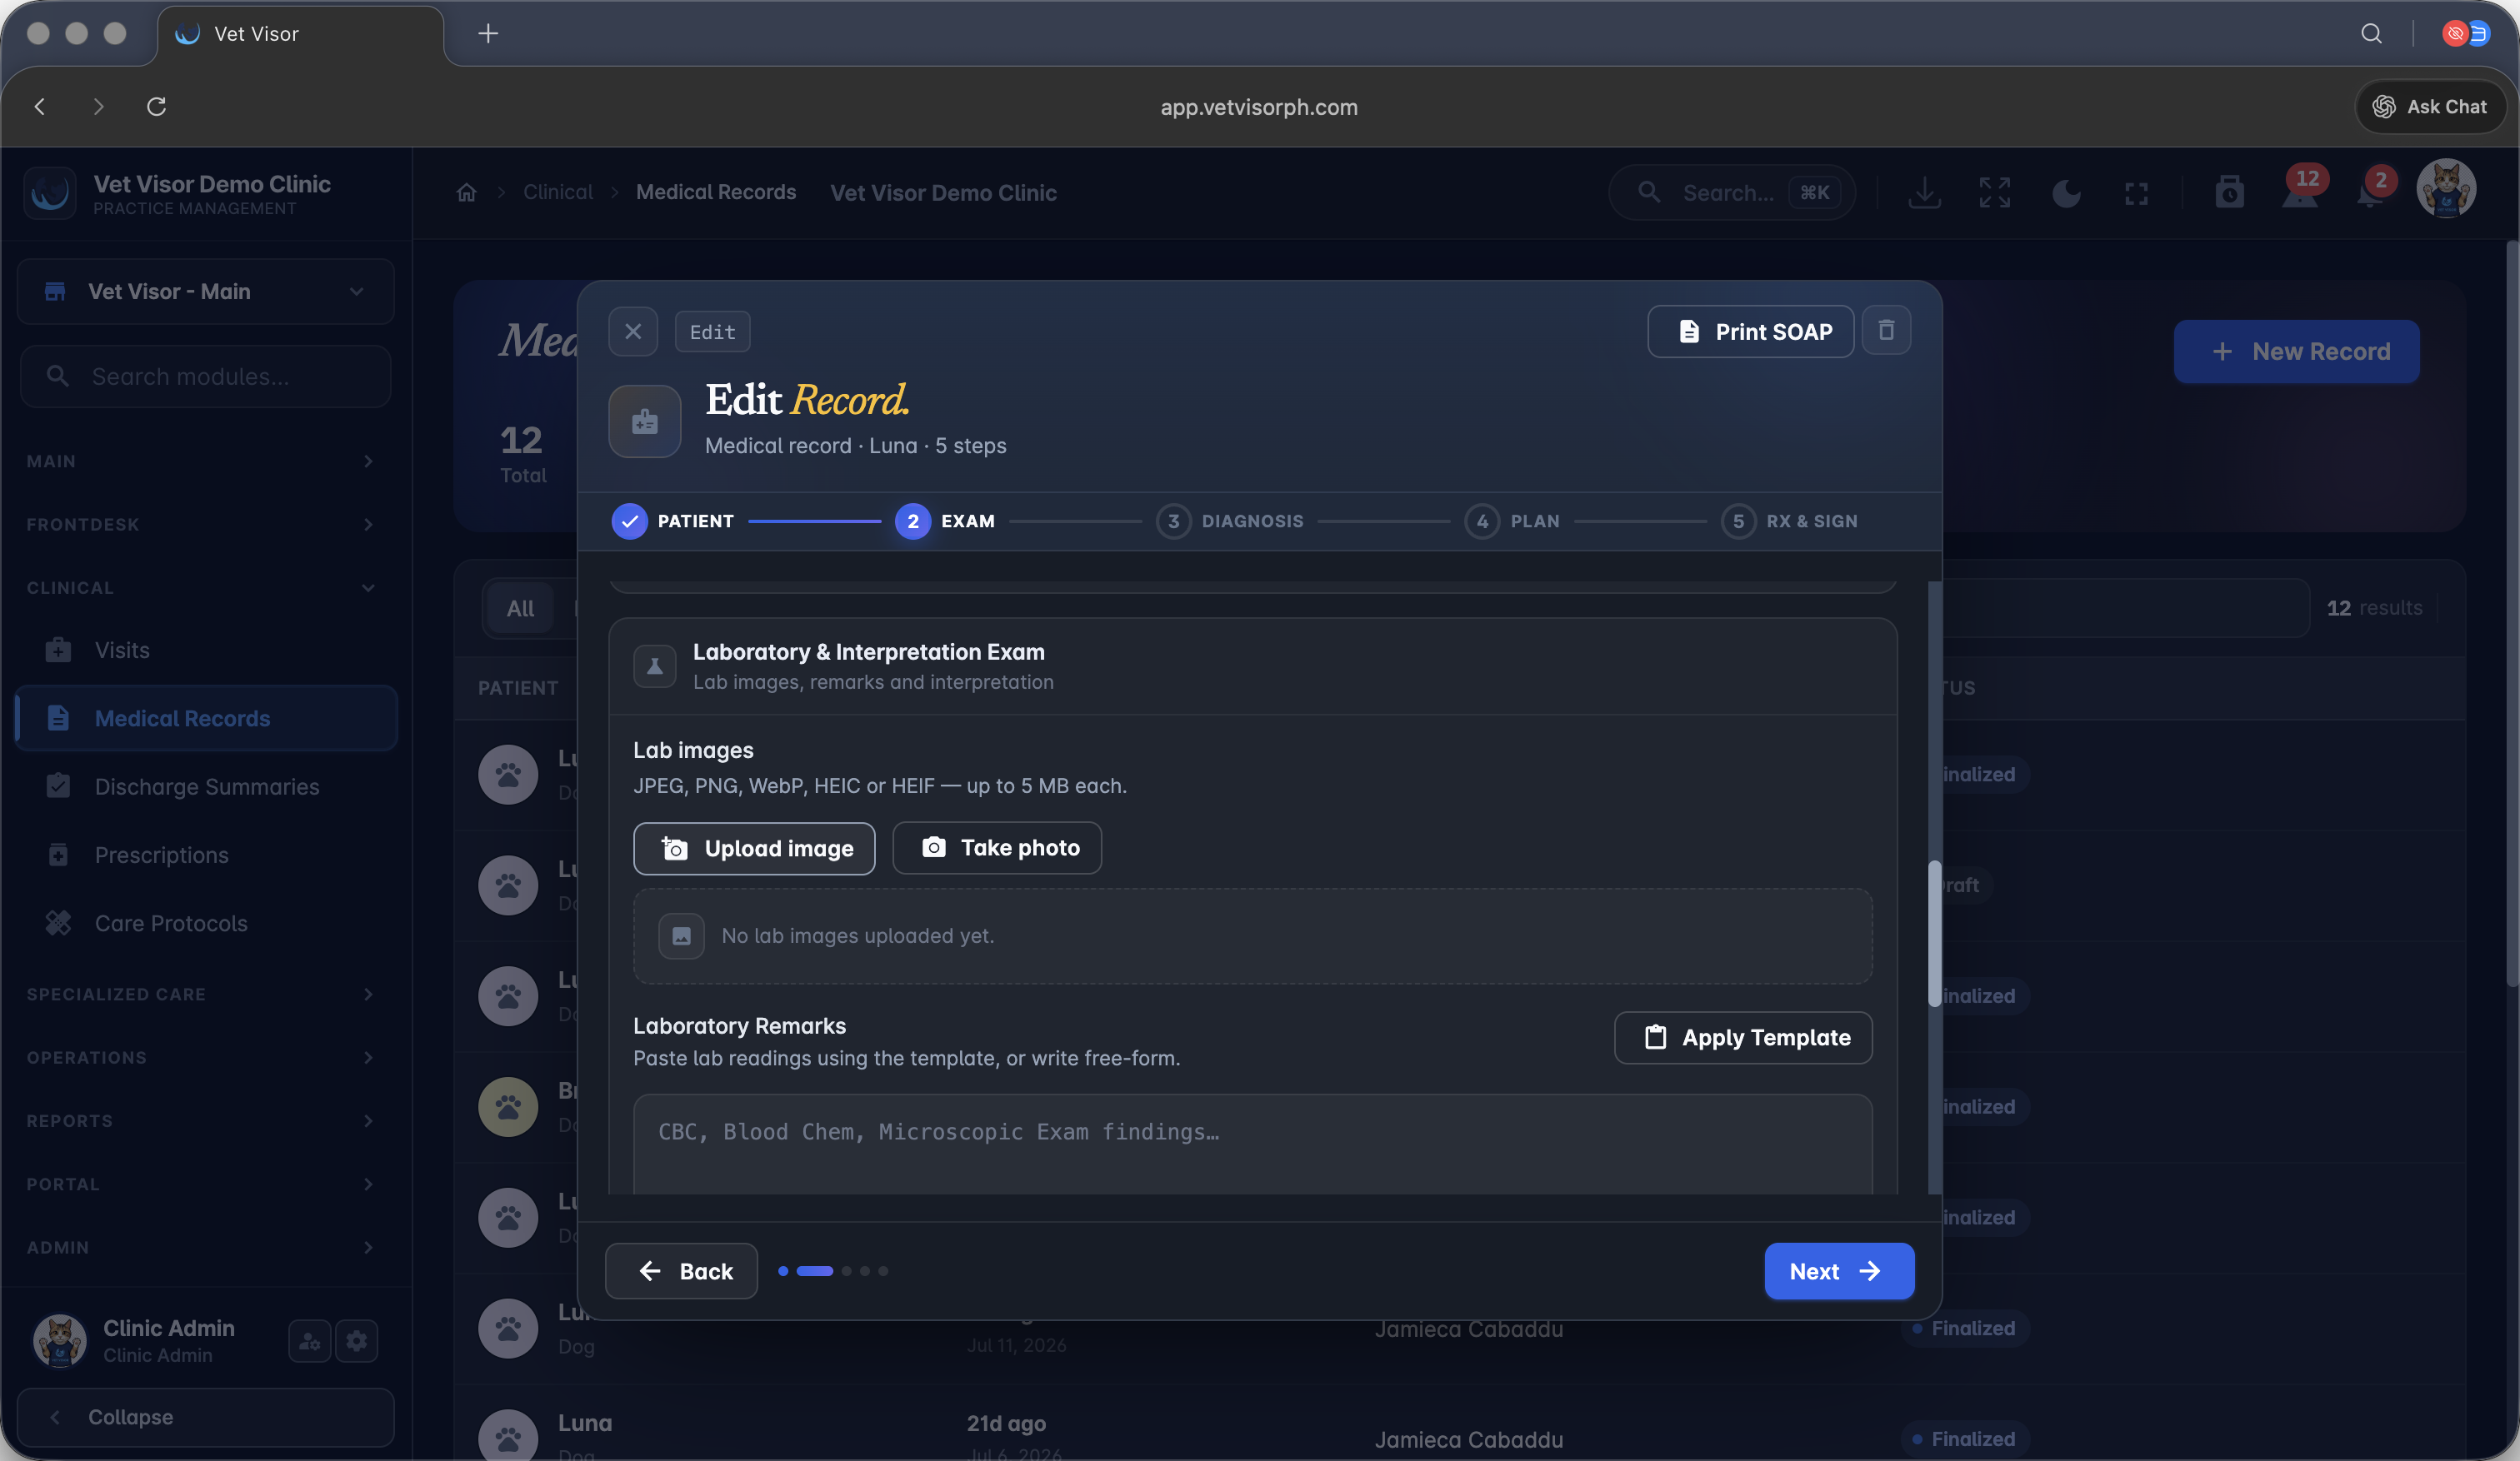The height and width of the screenshot is (1461, 2520).
Task: Open Medical Records in the sidebar
Action: [206, 717]
